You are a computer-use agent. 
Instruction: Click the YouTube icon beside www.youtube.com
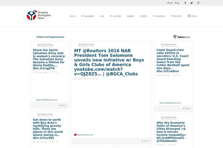pos(75,135)
